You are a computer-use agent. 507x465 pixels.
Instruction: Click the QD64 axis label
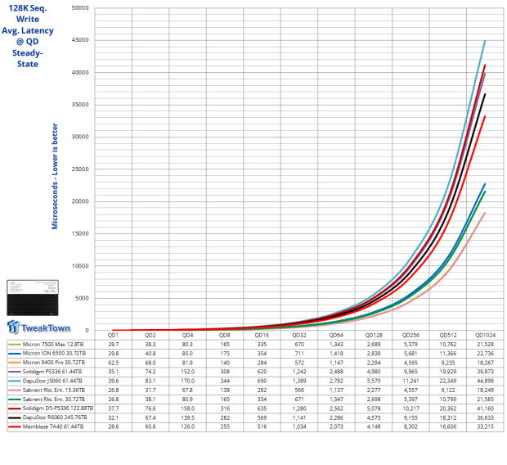tap(336, 335)
